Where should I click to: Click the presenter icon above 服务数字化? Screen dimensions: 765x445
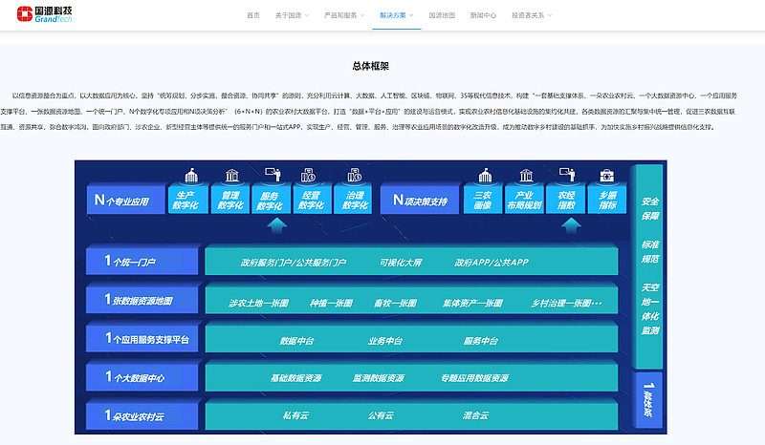point(273,175)
